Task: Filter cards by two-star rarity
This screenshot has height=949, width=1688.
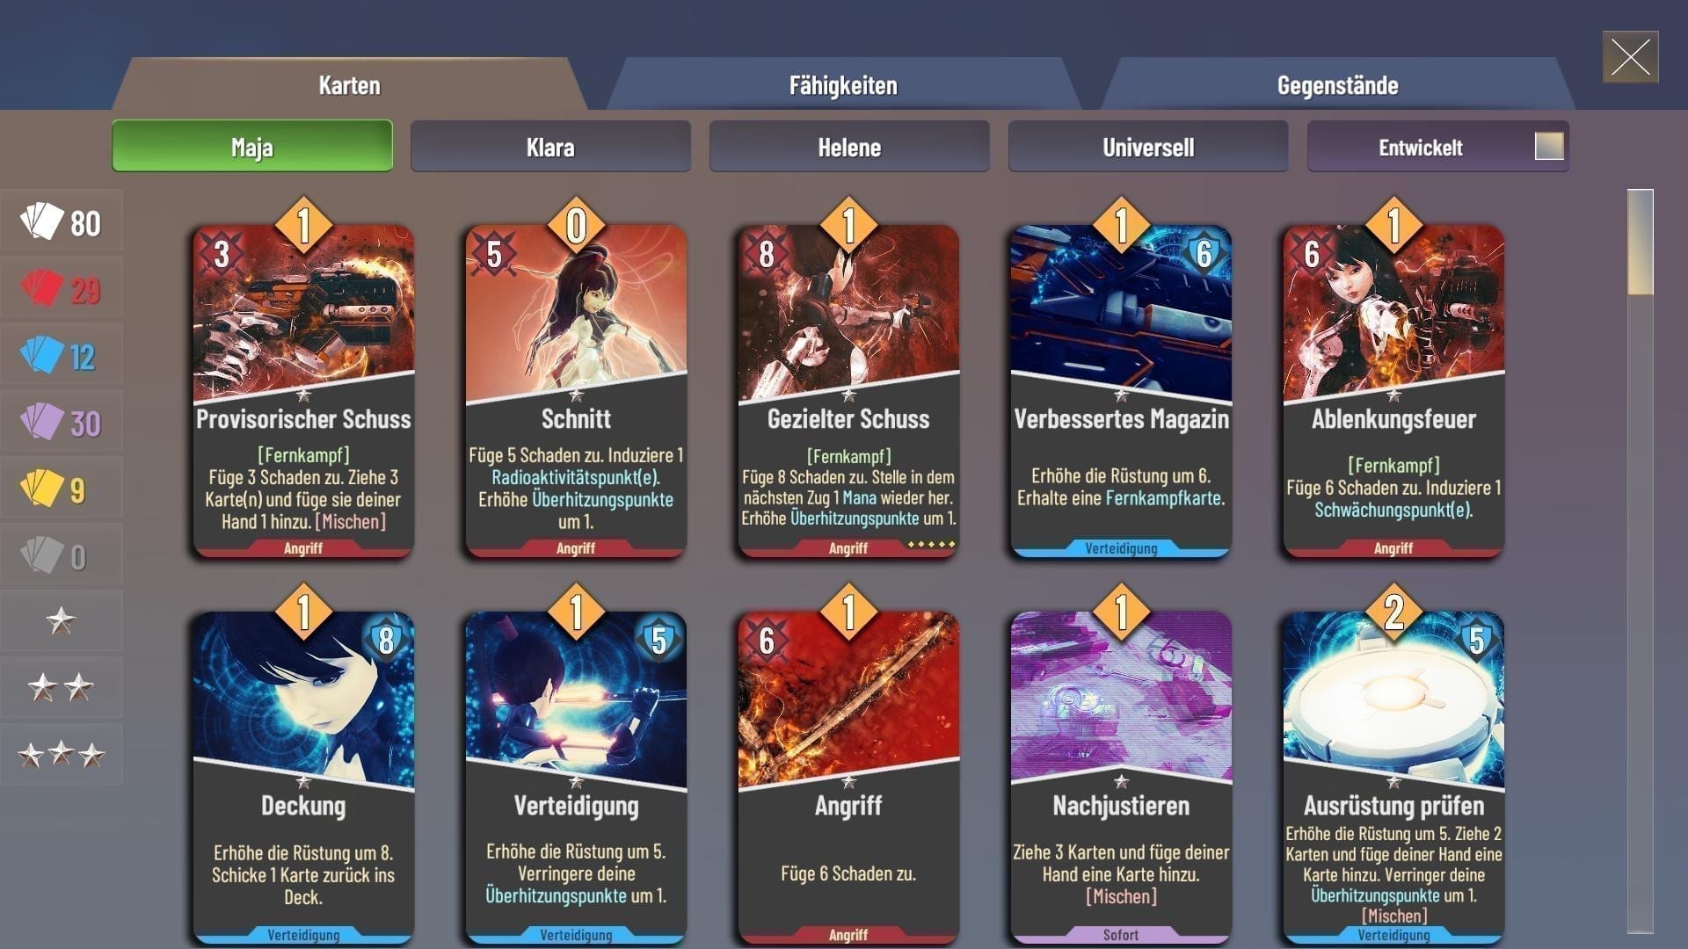Action: (61, 687)
